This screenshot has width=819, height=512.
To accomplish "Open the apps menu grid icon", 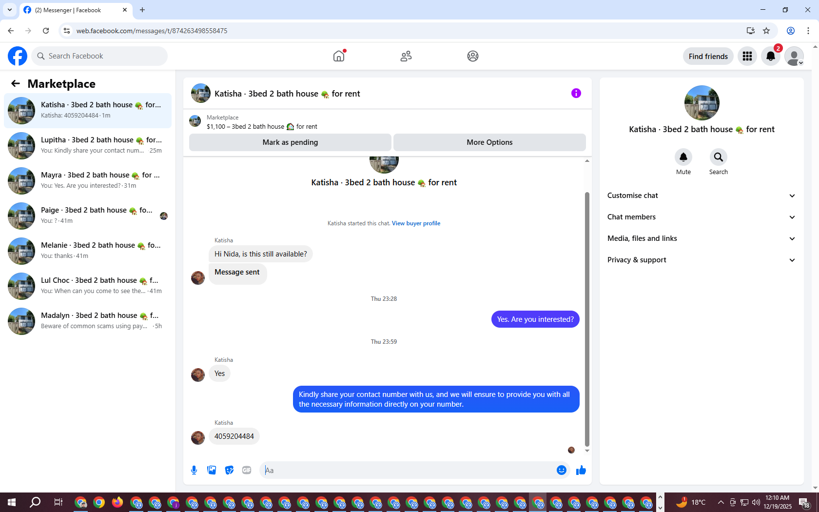I will [747, 56].
